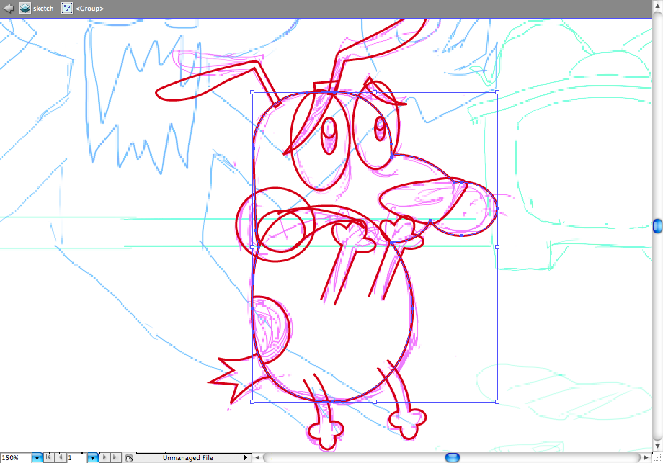Click the right-middle bounding box handle
This screenshot has height=463, width=663.
[497, 247]
